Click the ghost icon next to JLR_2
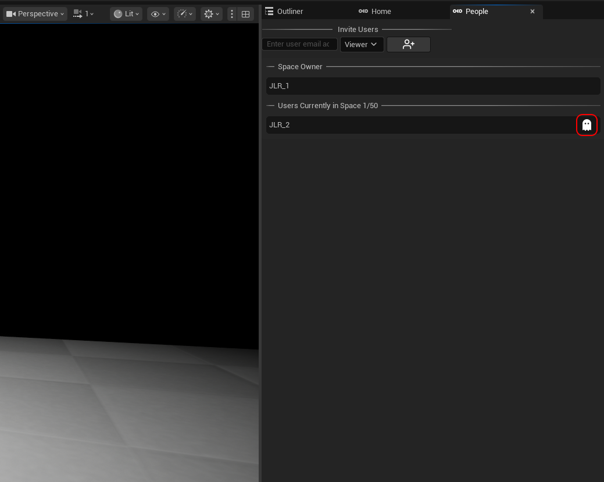The image size is (604, 482). click(587, 125)
